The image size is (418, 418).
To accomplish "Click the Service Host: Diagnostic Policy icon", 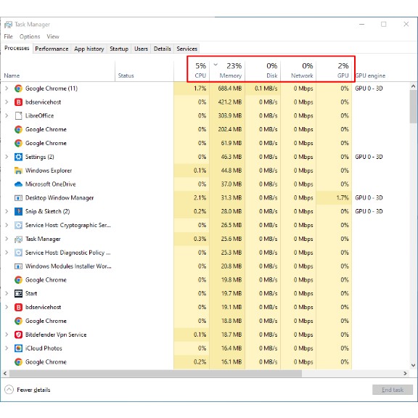I will [18, 253].
